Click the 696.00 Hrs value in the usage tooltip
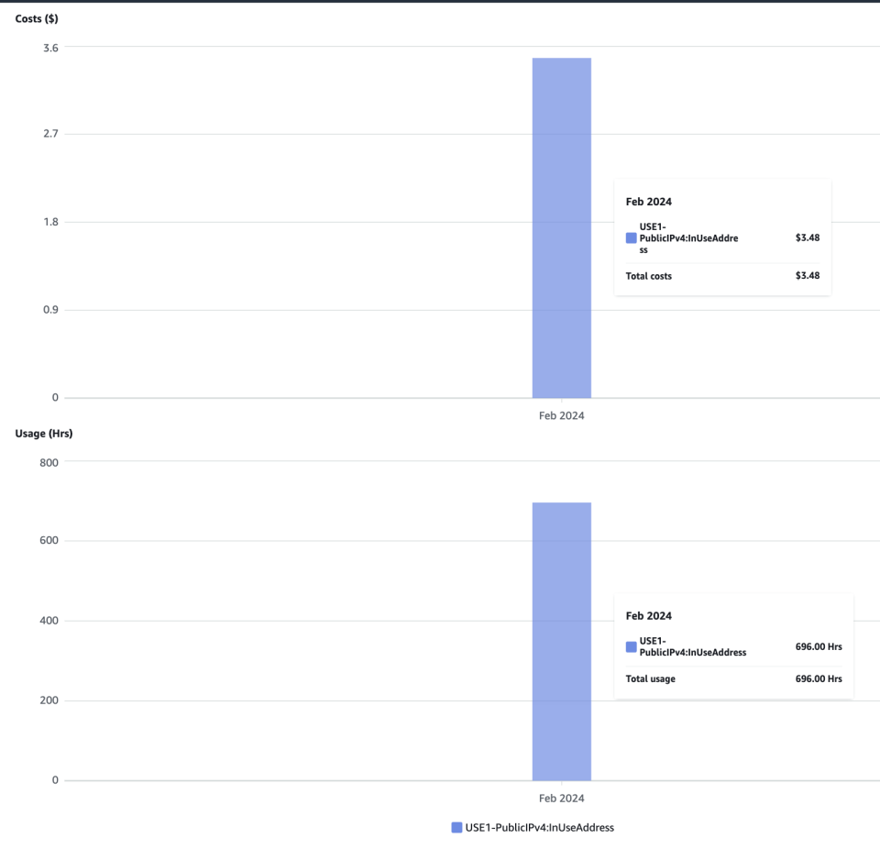The image size is (880, 849). click(x=819, y=646)
